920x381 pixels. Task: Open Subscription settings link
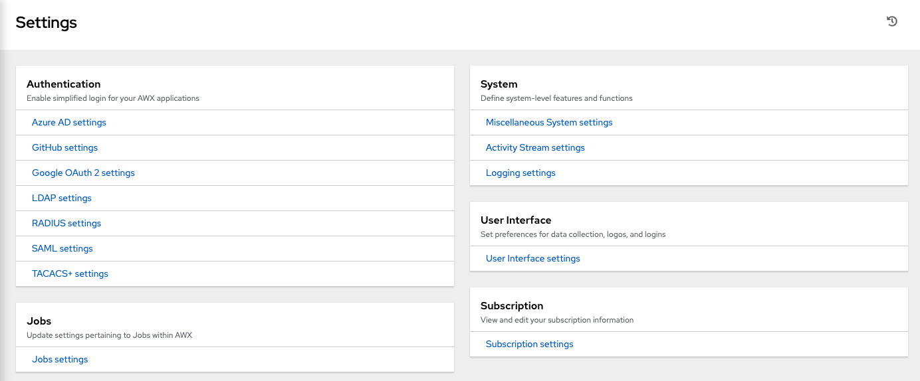coord(529,344)
